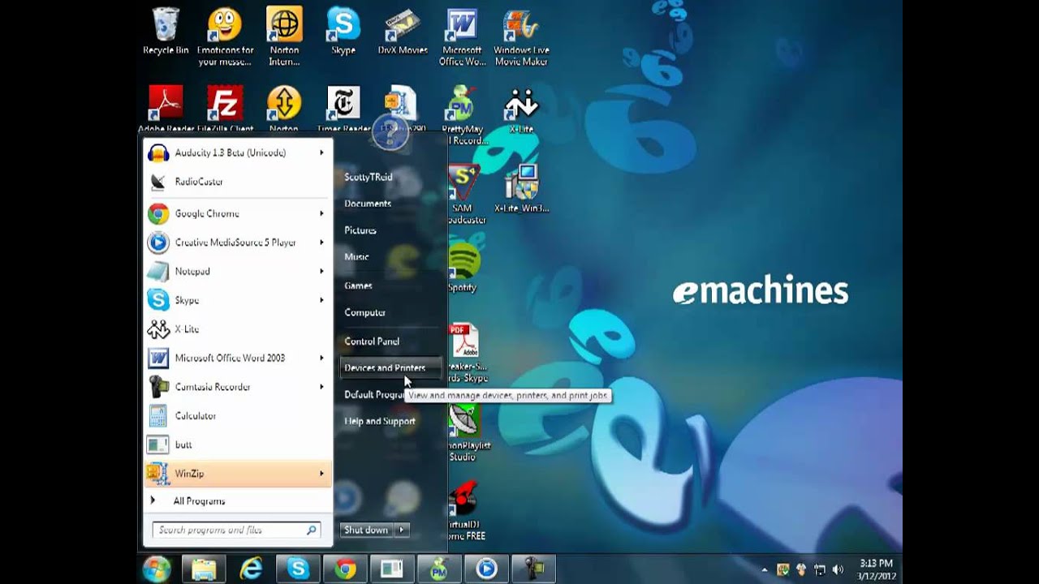Click the Windows Start orb
1039x584 pixels.
pos(157,569)
